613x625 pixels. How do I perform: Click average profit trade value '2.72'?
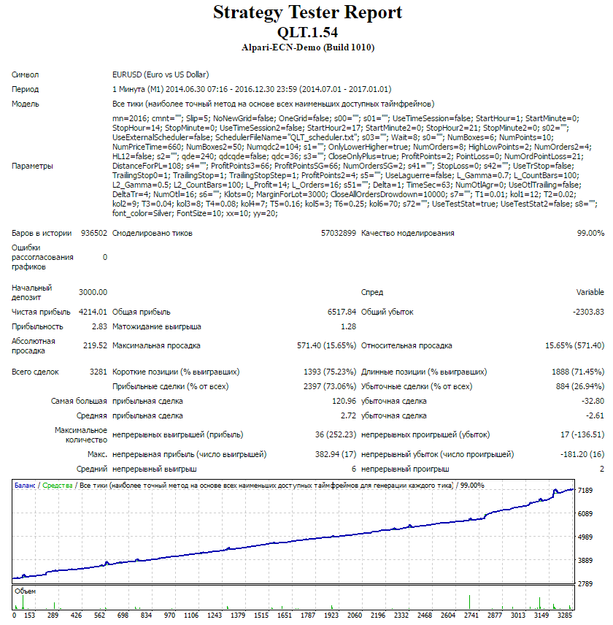click(349, 415)
